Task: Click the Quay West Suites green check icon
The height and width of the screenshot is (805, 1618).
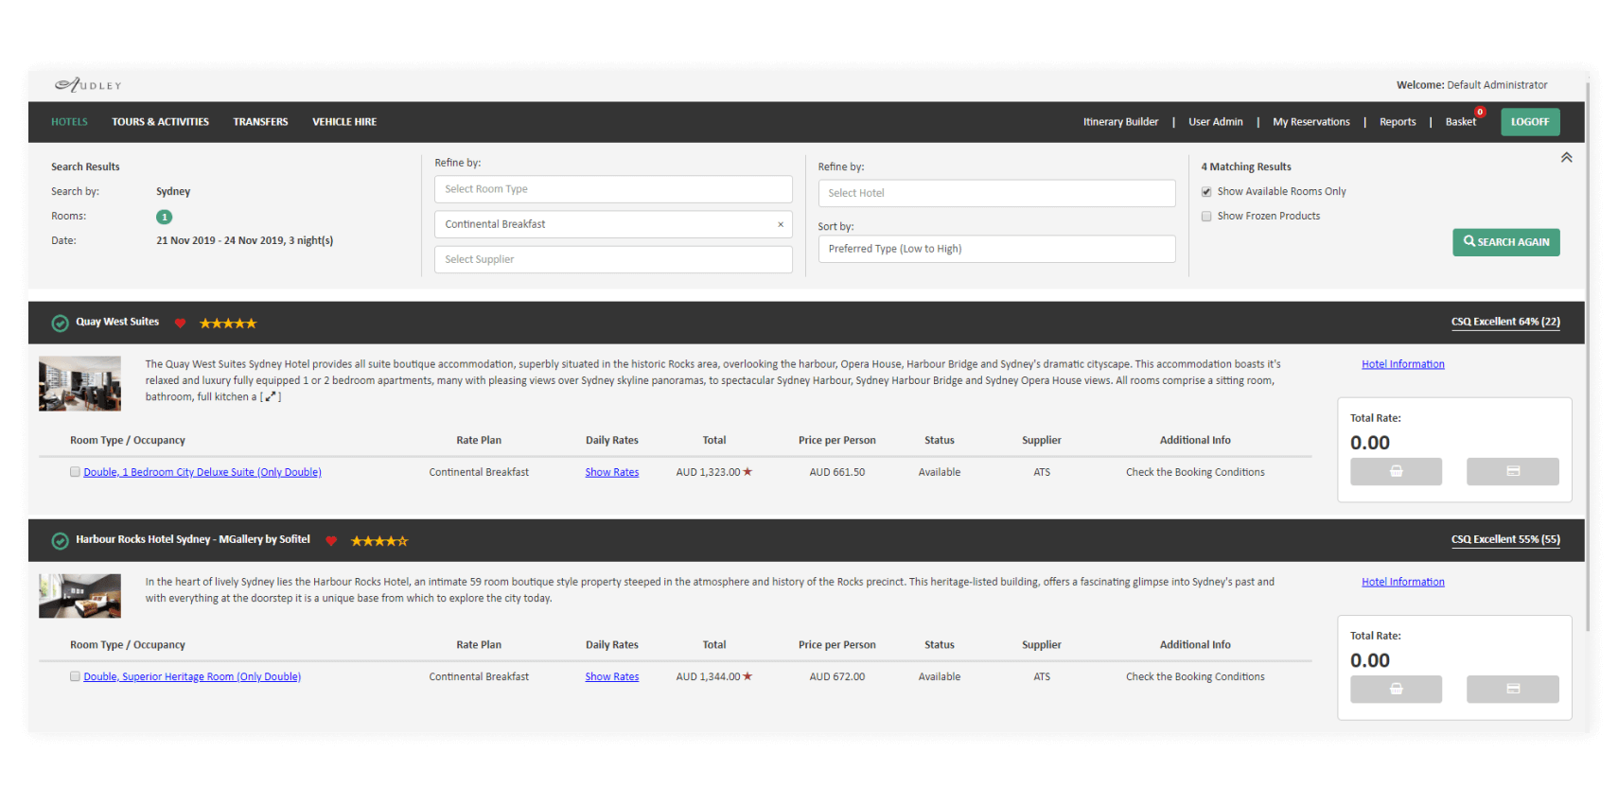Action: 60,323
